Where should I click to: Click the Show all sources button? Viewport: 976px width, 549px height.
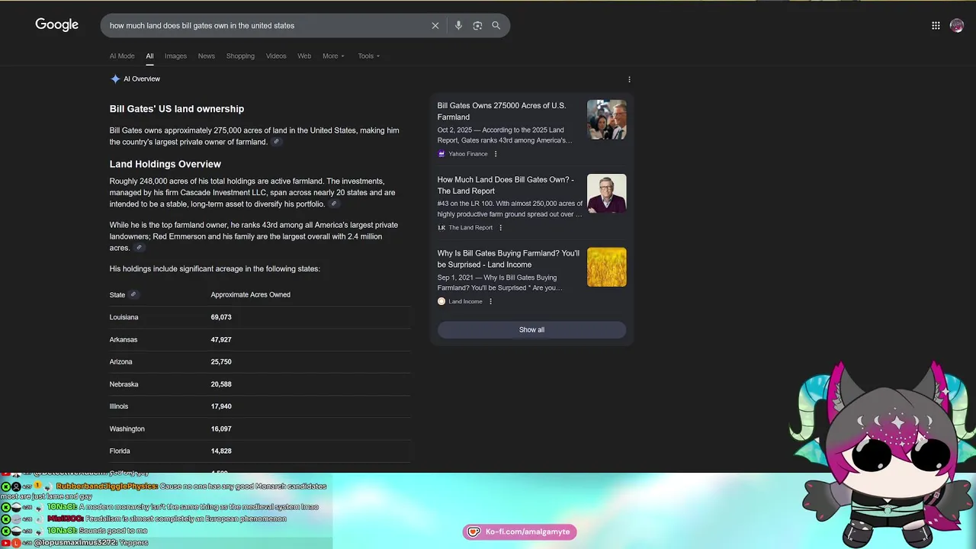point(531,329)
